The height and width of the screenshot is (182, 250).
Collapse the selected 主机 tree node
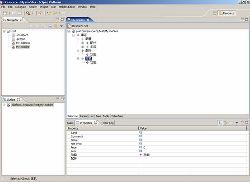coord(78,59)
